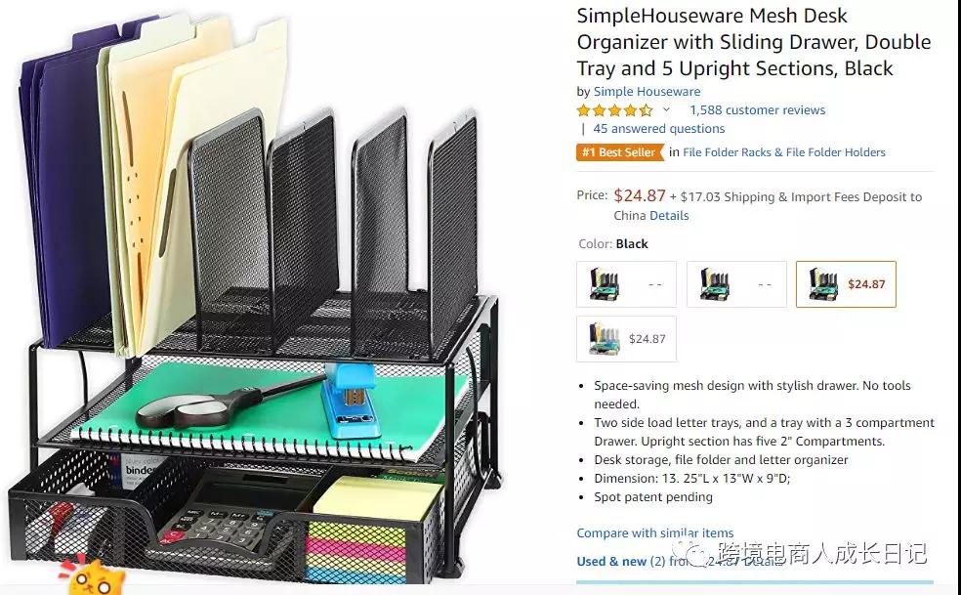Image resolution: width=961 pixels, height=595 pixels.
Task: Click the organizer icon in Black swatch
Action: click(x=823, y=284)
